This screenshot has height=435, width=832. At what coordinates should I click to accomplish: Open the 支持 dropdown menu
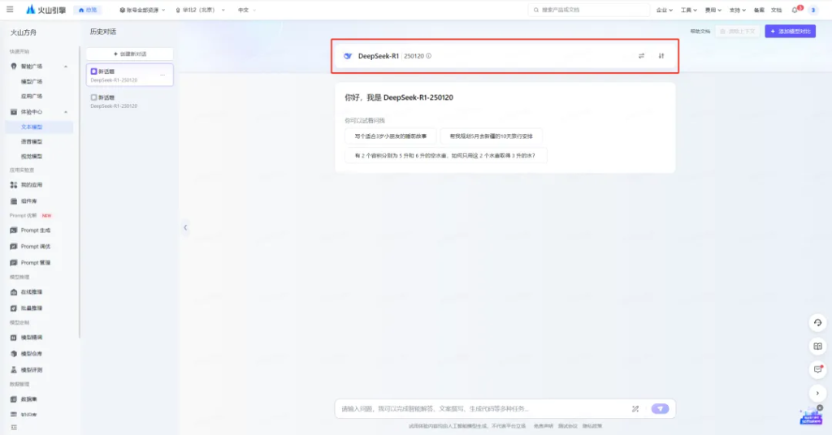[x=738, y=10]
